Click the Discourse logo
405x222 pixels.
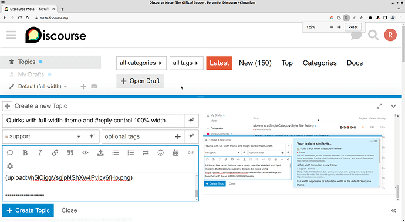[x=56, y=35]
